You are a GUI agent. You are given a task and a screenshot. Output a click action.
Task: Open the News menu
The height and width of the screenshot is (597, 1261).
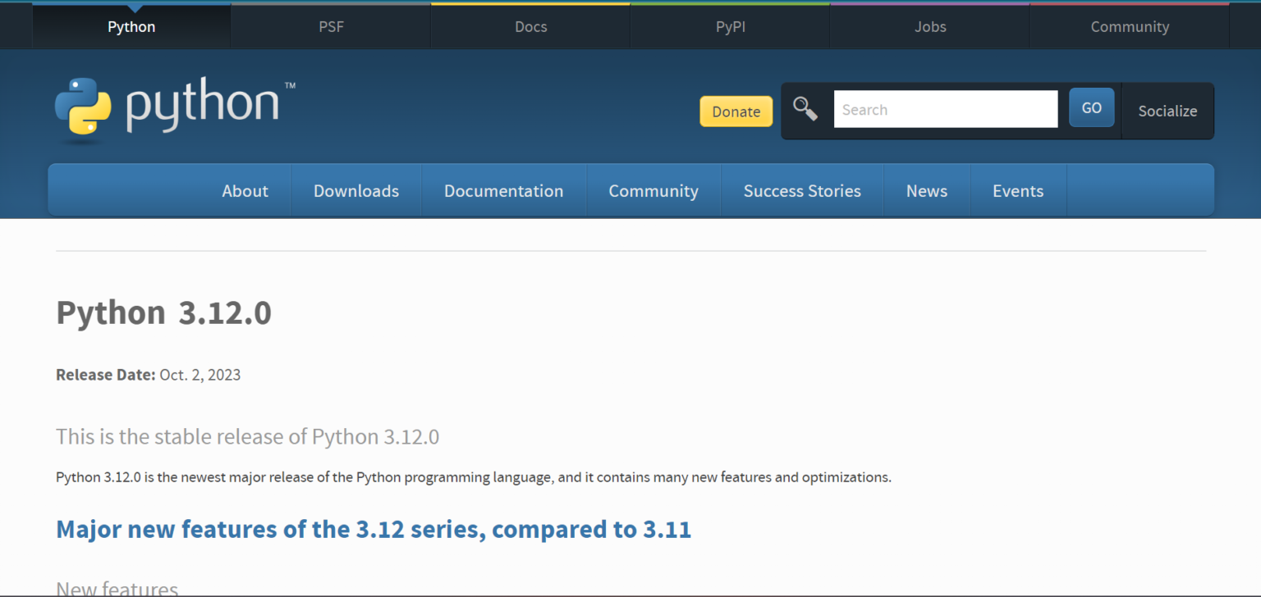click(926, 190)
